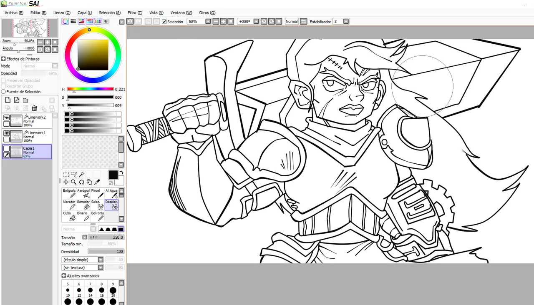
Task: Select the Marador marker tool
Action: tap(69, 205)
